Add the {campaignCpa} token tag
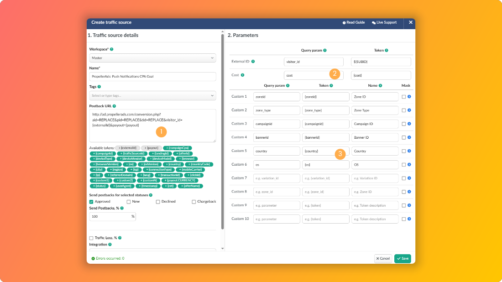This screenshot has height=282, width=502. click(178, 148)
